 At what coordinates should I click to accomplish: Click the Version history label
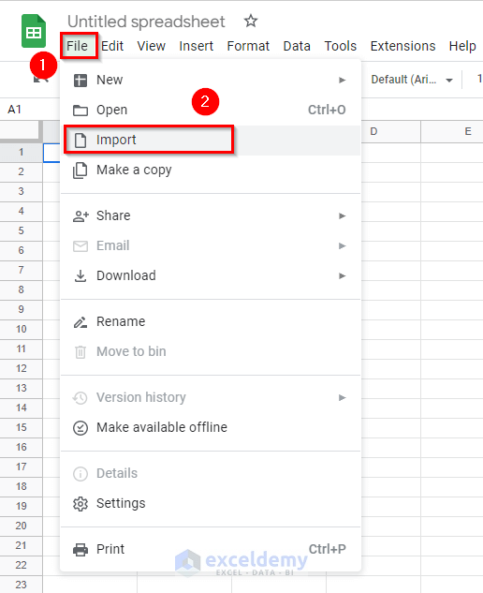click(x=141, y=397)
